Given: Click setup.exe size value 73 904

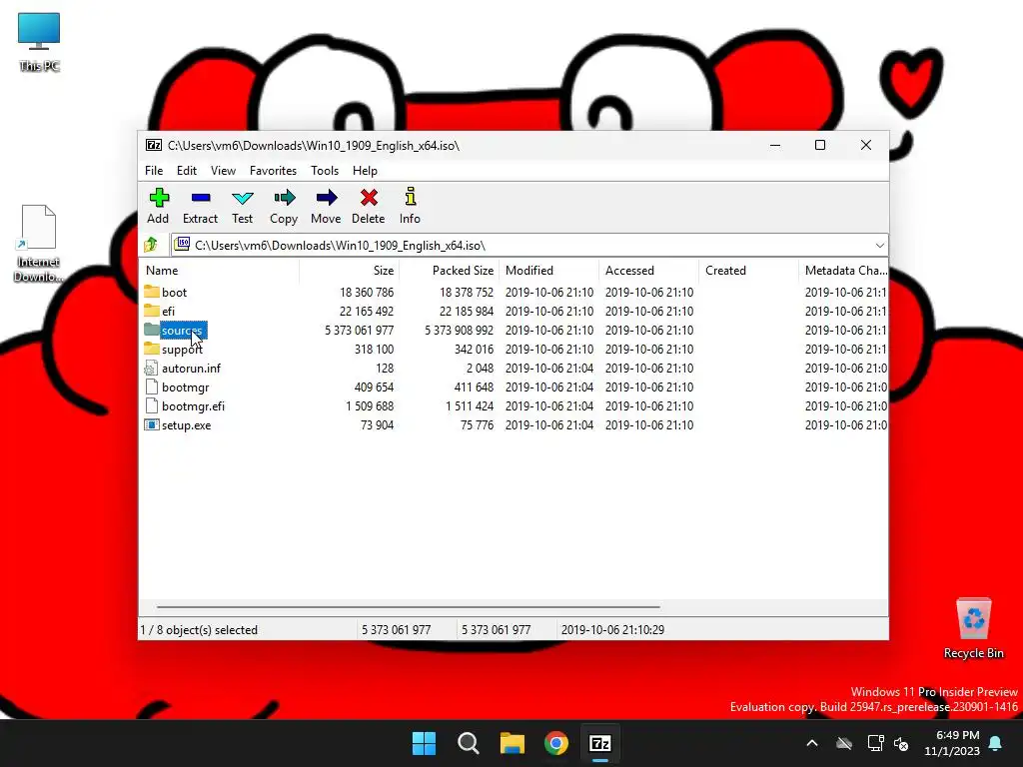Looking at the screenshot, I should pyautogui.click(x=377, y=424).
